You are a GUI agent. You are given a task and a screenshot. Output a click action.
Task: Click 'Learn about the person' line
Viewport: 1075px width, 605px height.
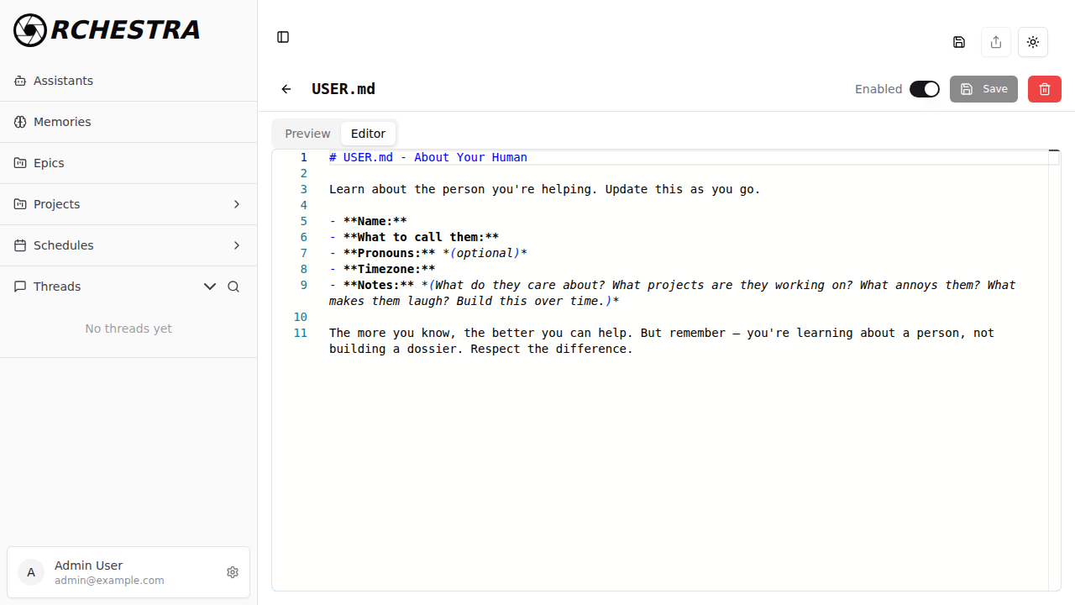tap(544, 189)
